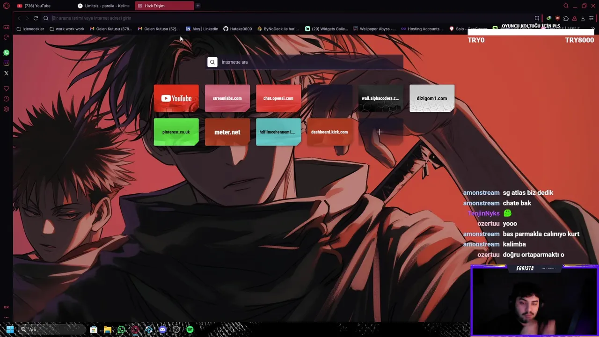Click the speed dial search magnifier icon

pyautogui.click(x=212, y=62)
